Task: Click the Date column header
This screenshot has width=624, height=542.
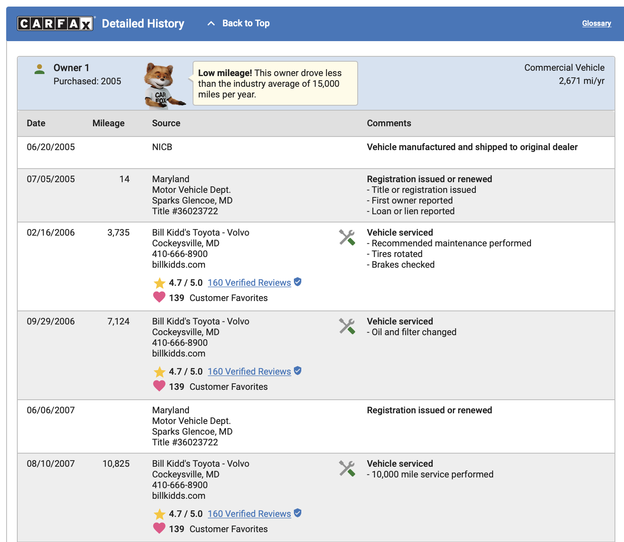Action: (36, 123)
